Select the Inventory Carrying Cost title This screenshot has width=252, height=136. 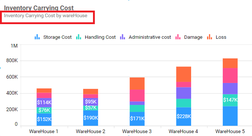[x=39, y=8]
